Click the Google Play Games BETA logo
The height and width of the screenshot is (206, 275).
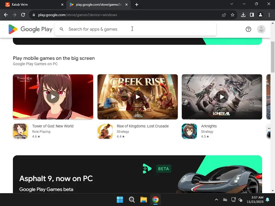(x=157, y=168)
